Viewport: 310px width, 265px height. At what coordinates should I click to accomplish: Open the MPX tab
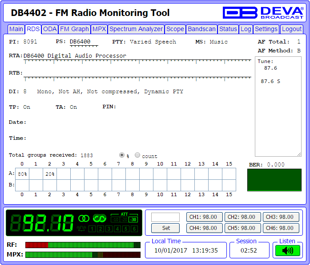(99, 29)
